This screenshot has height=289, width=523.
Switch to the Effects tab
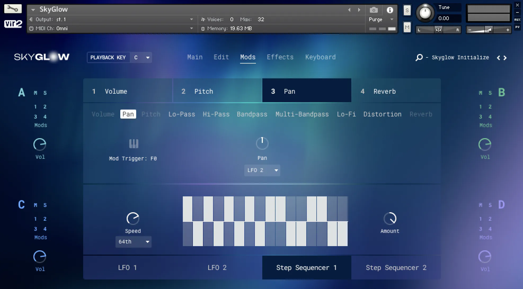[280, 57]
